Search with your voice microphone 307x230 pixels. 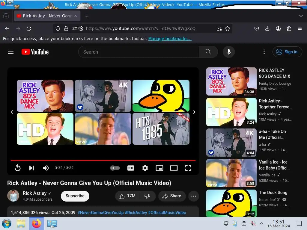[x=229, y=52]
